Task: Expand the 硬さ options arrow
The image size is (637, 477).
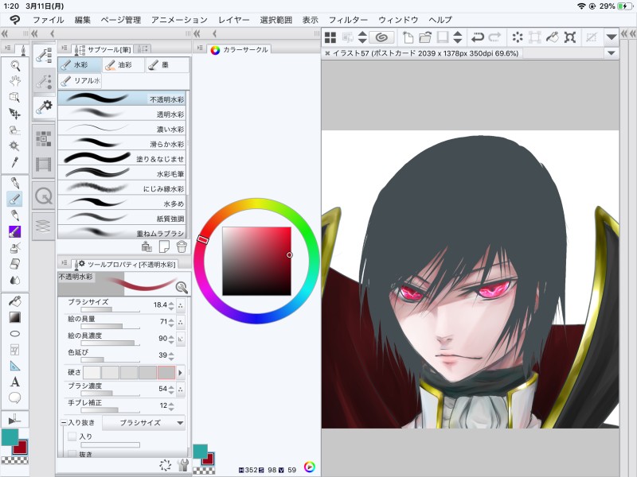Action: click(181, 372)
